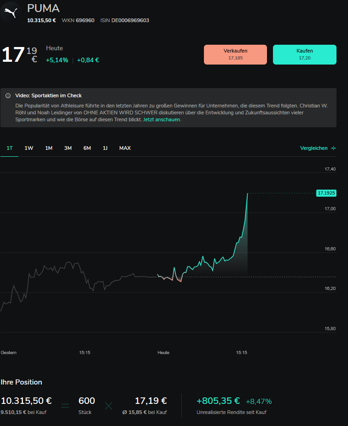This screenshot has height=426, width=348.
Task: Click the Vergleichen compare option
Action: point(313,148)
